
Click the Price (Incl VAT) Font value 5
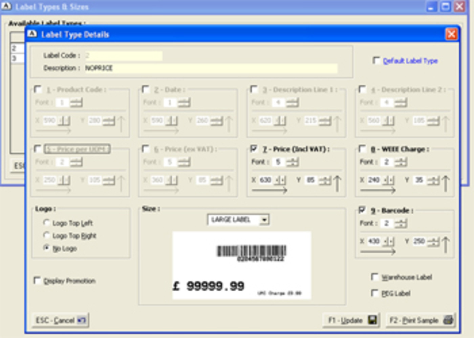pyautogui.click(x=279, y=162)
